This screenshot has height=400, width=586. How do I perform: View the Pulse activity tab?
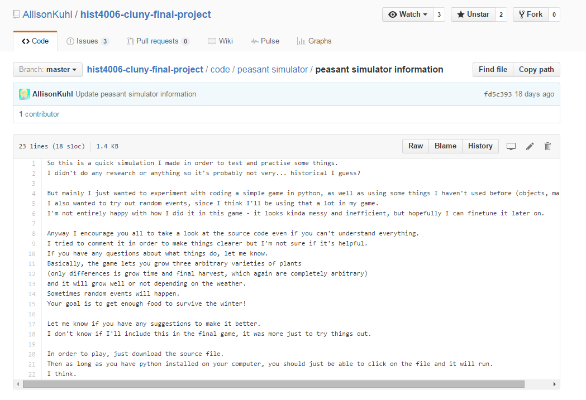[265, 41]
